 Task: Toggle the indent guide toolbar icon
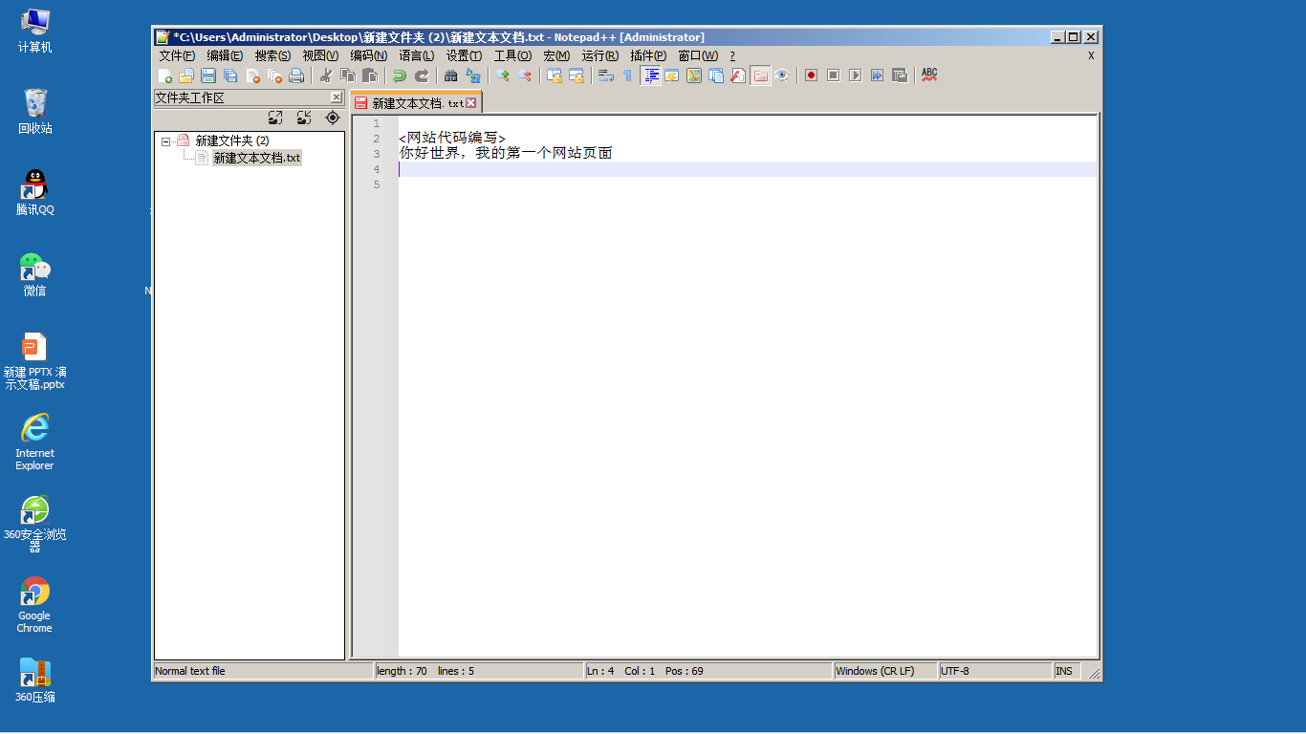click(x=651, y=76)
